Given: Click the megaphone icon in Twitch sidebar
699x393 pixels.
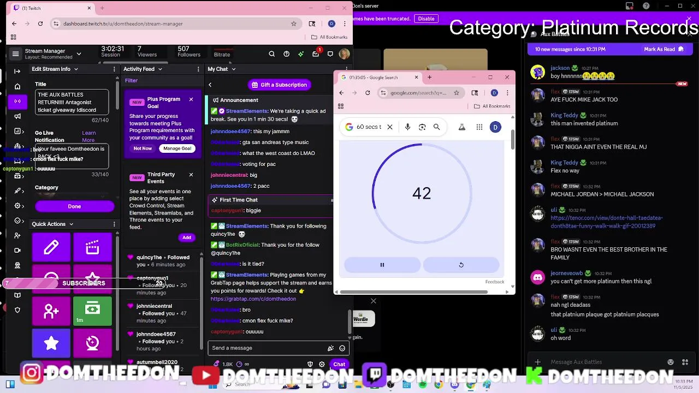Looking at the screenshot, I should click(x=17, y=116).
